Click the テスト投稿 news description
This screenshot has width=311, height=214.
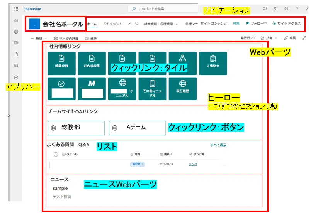[62, 197]
